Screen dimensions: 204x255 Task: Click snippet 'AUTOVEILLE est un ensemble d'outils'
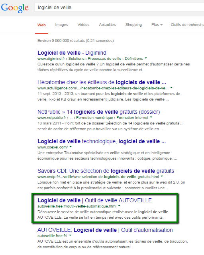(x=112, y=244)
